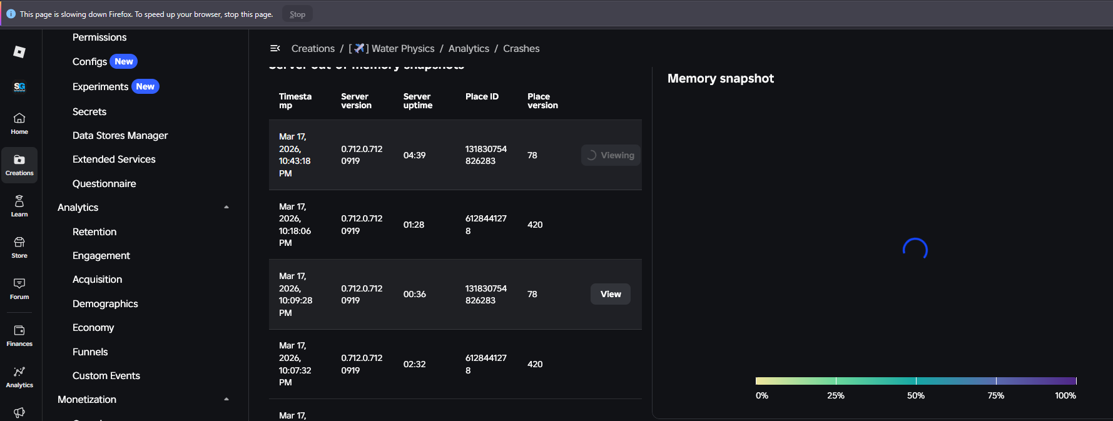Click Water Physics breadcrumb link

point(392,48)
